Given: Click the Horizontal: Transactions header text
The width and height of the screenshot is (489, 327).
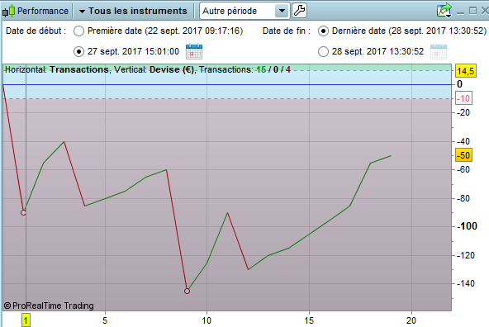Looking at the screenshot, I should pyautogui.click(x=57, y=69).
